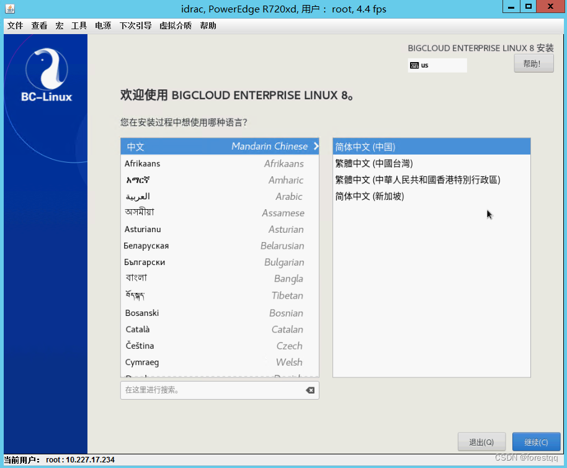Open the 宏 menu

(x=60, y=25)
